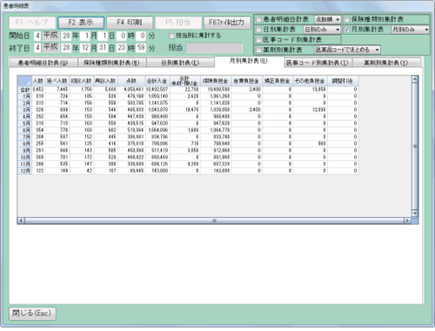Image resolution: width=435 pixels, height=331 pixels.
Task: Open the 月別のみ dropdown
Action: [410, 30]
